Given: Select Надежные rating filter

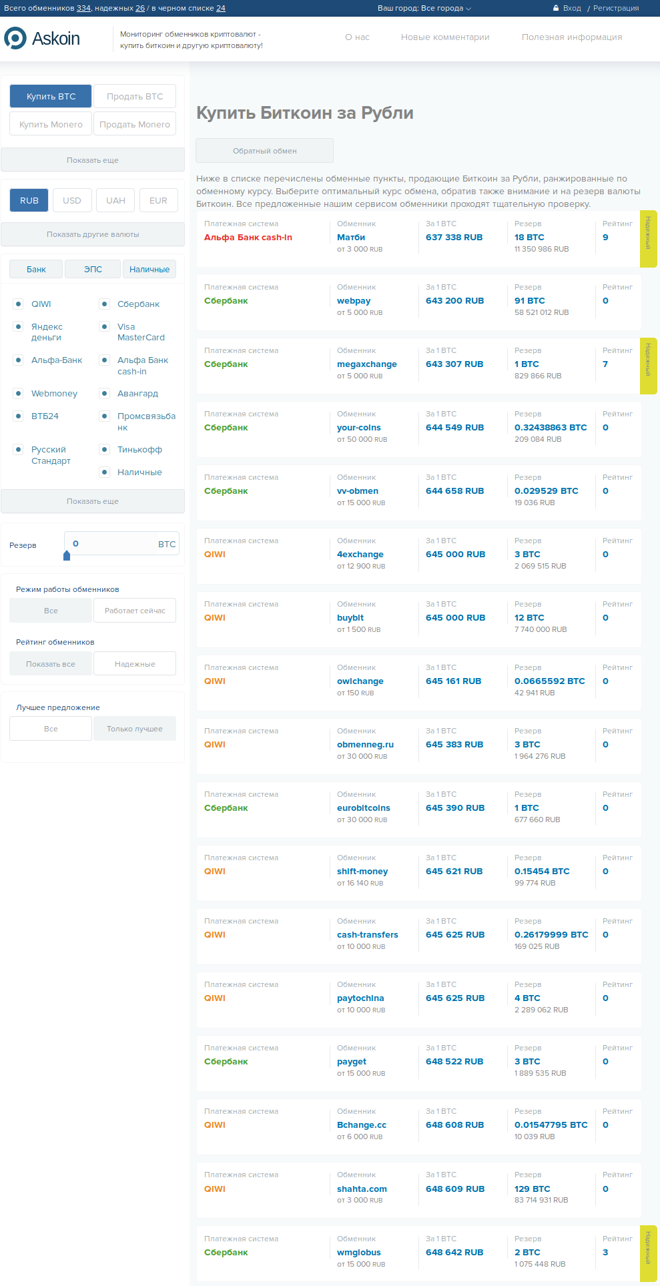Looking at the screenshot, I should click(x=135, y=664).
